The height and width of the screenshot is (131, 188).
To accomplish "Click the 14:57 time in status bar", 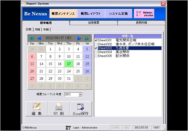I will tap(156, 128).
